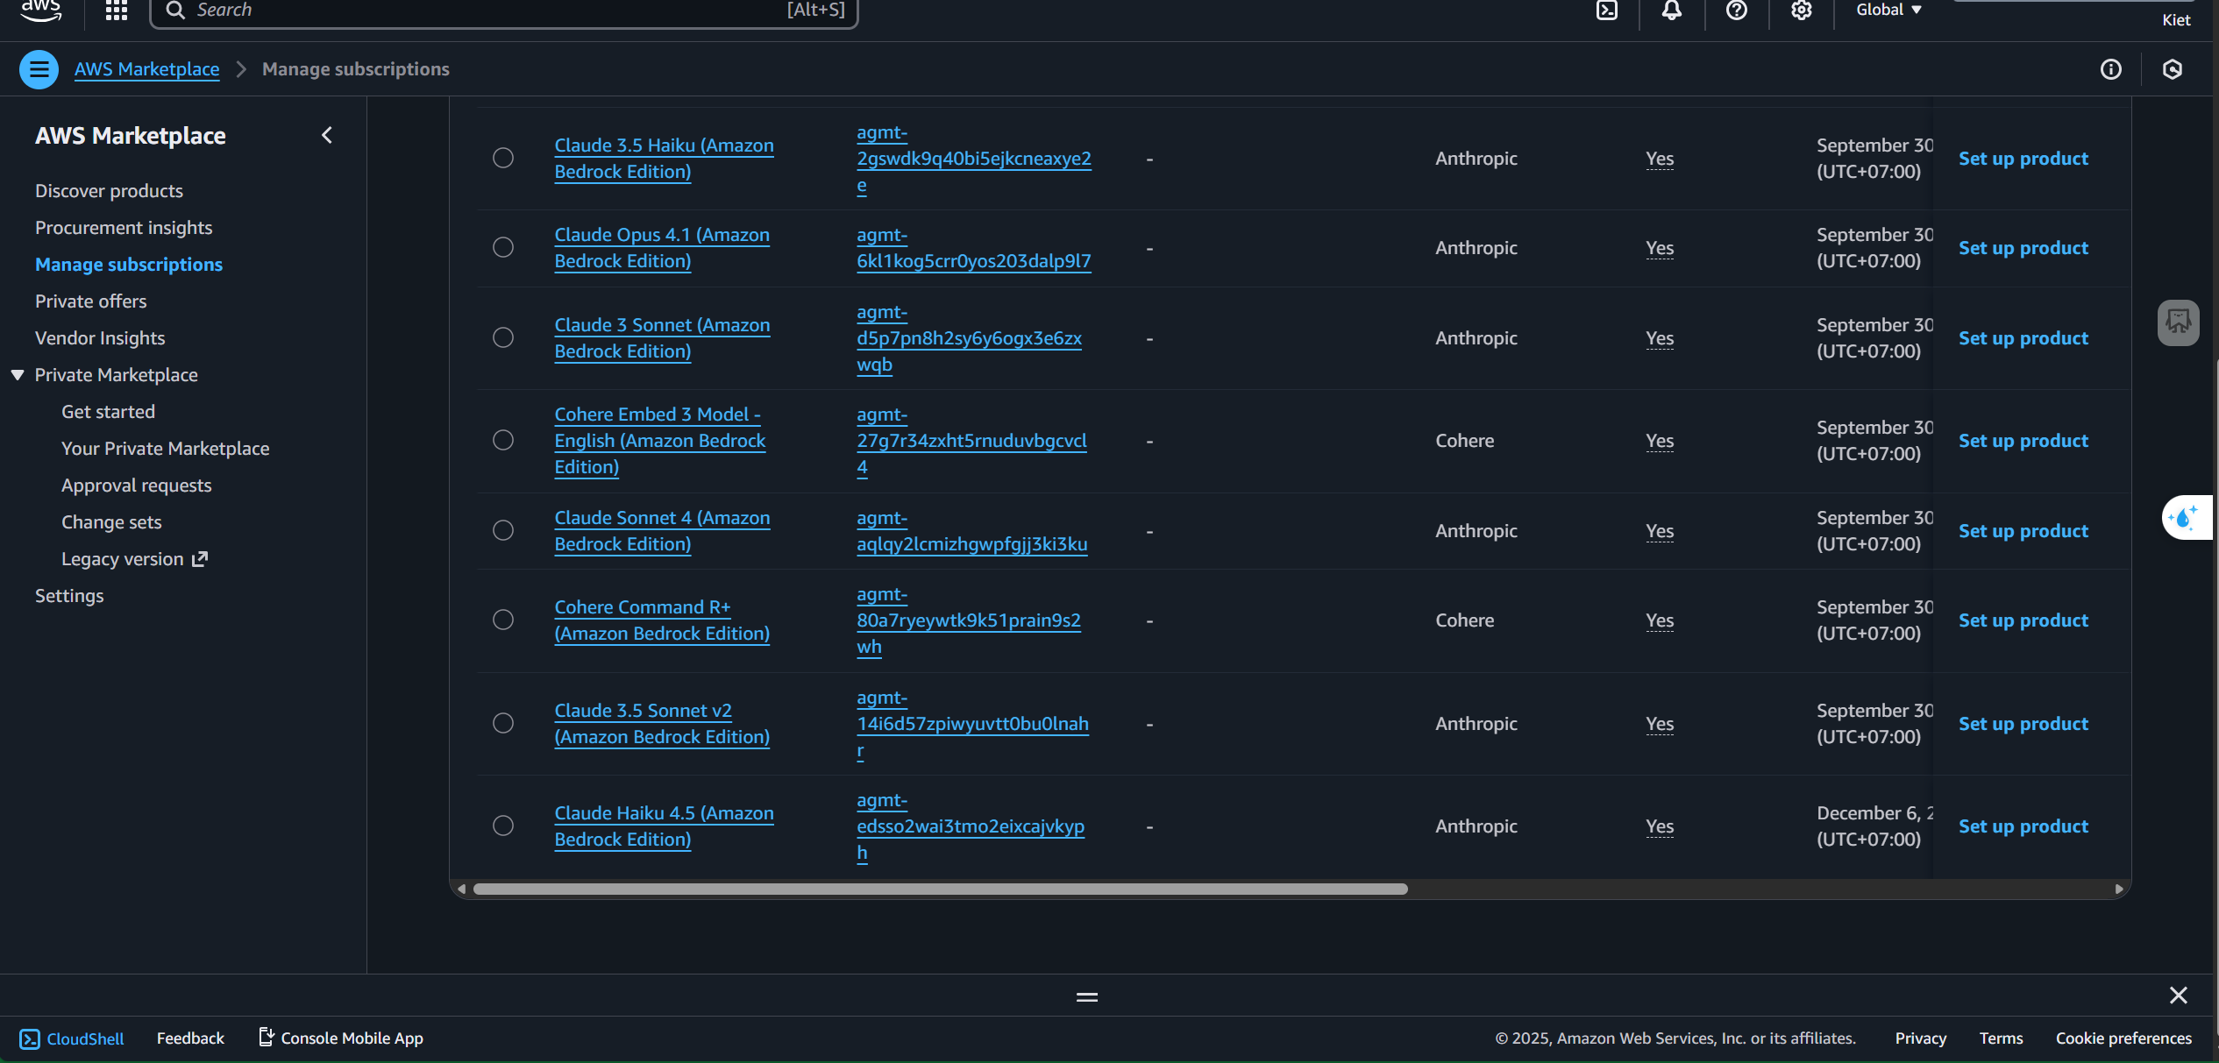The width and height of the screenshot is (2219, 1063).
Task: Open the help question mark menu
Action: click(x=1736, y=11)
